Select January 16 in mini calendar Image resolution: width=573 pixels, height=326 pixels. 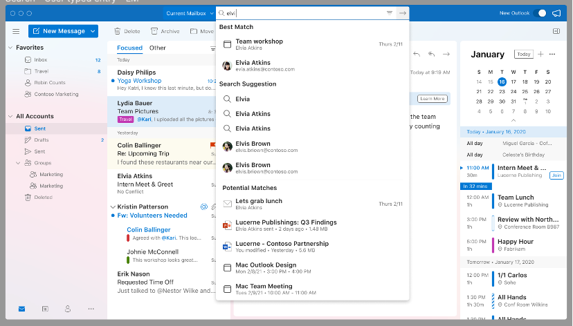(502, 81)
